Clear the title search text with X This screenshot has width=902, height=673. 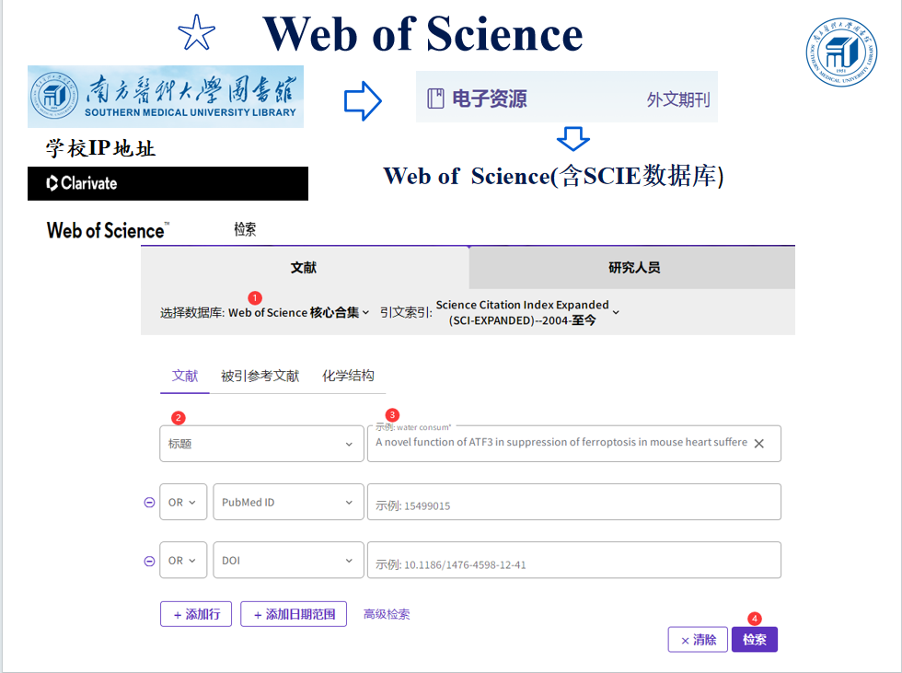(x=758, y=443)
